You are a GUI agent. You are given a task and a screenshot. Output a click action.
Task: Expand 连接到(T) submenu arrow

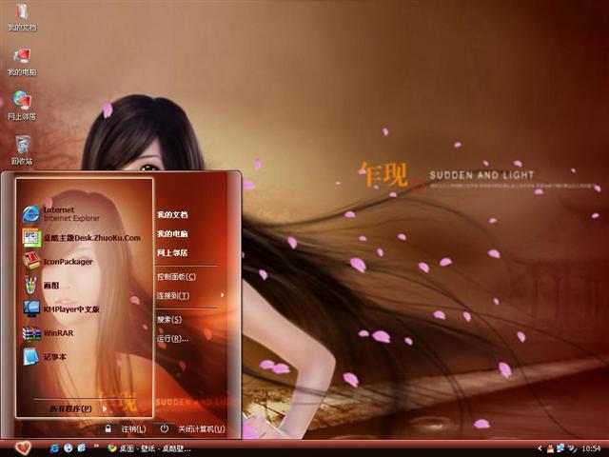[x=222, y=295]
